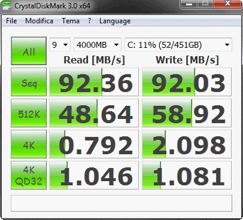Open the Tema menu
Viewport: 243px width, 220px height.
pyautogui.click(x=71, y=21)
